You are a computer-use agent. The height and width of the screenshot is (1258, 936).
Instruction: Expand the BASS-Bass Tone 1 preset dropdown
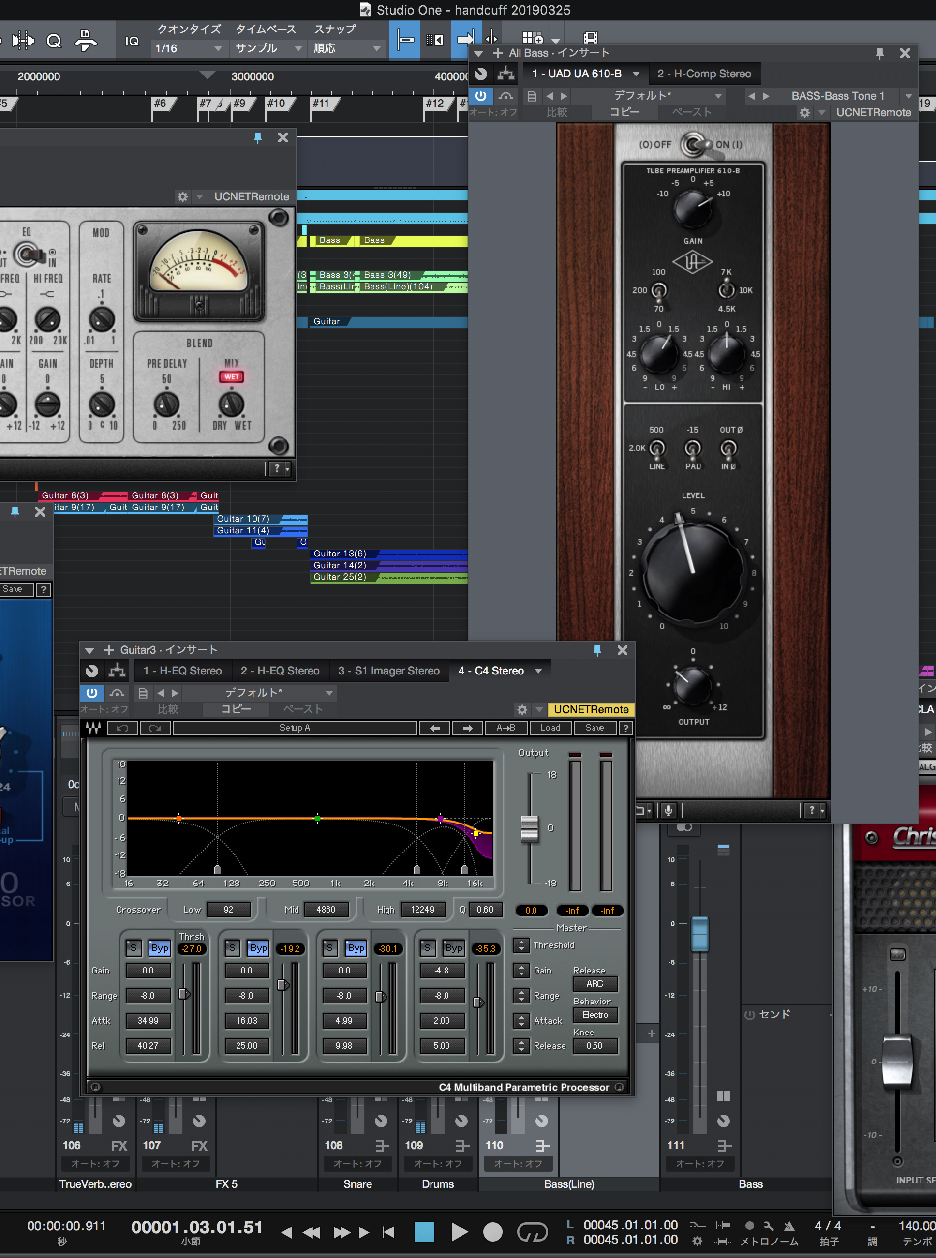pyautogui.click(x=908, y=96)
